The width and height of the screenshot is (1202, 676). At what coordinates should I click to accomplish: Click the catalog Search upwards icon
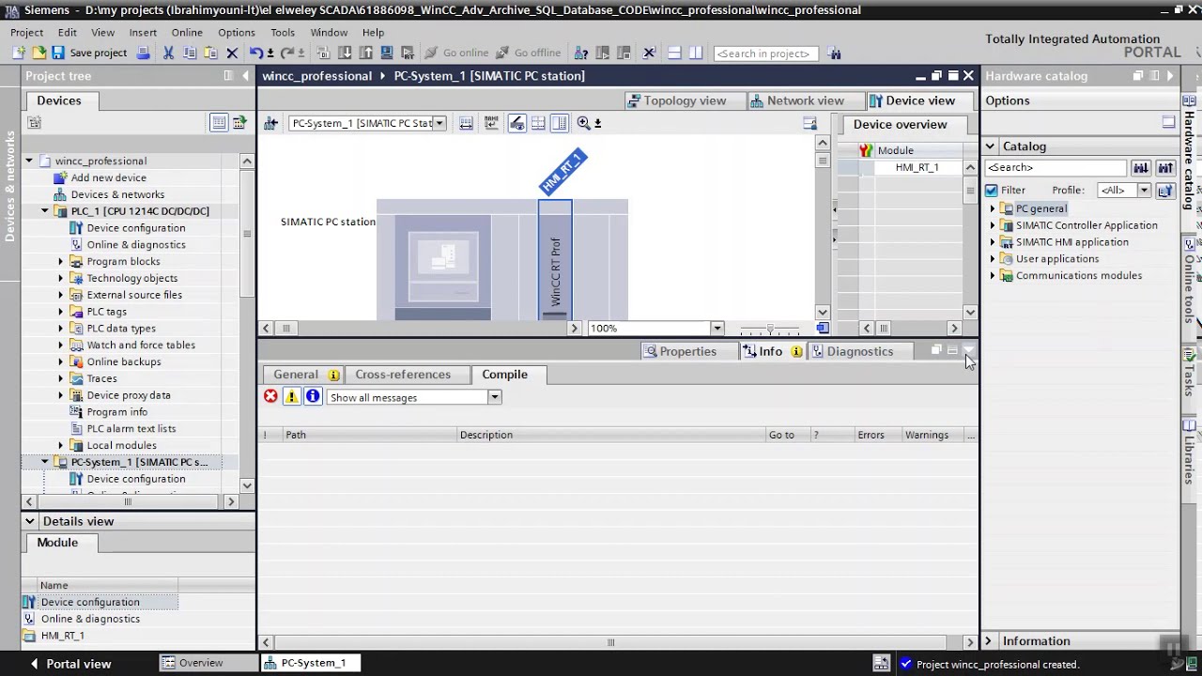coord(1165,168)
